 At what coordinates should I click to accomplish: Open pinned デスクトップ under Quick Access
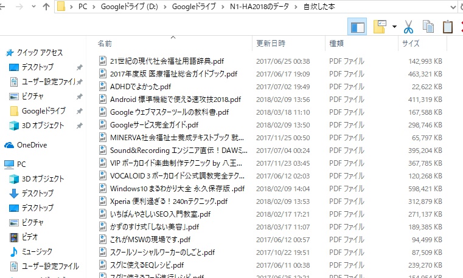point(38,67)
